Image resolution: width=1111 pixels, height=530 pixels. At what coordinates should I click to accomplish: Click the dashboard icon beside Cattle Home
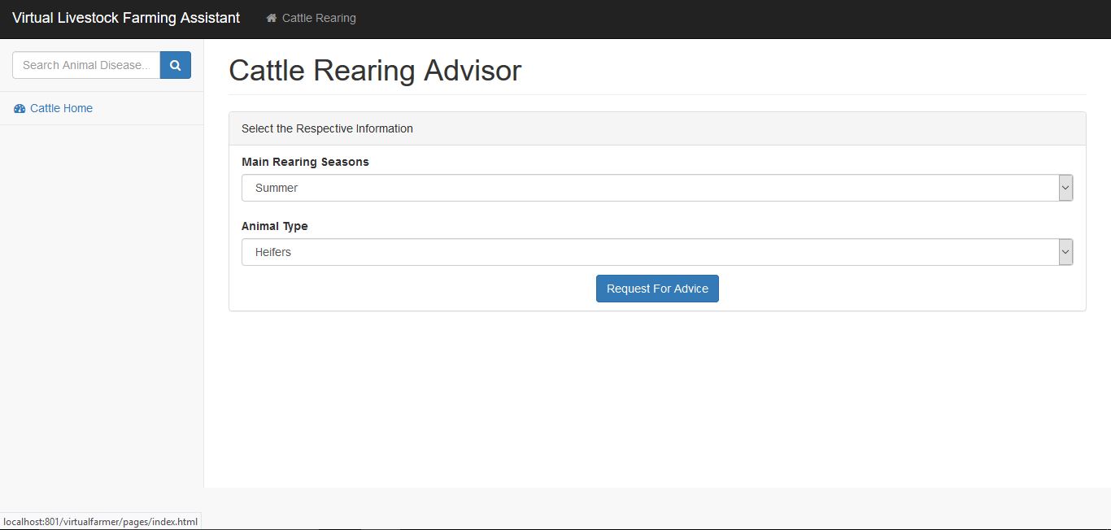(20, 109)
